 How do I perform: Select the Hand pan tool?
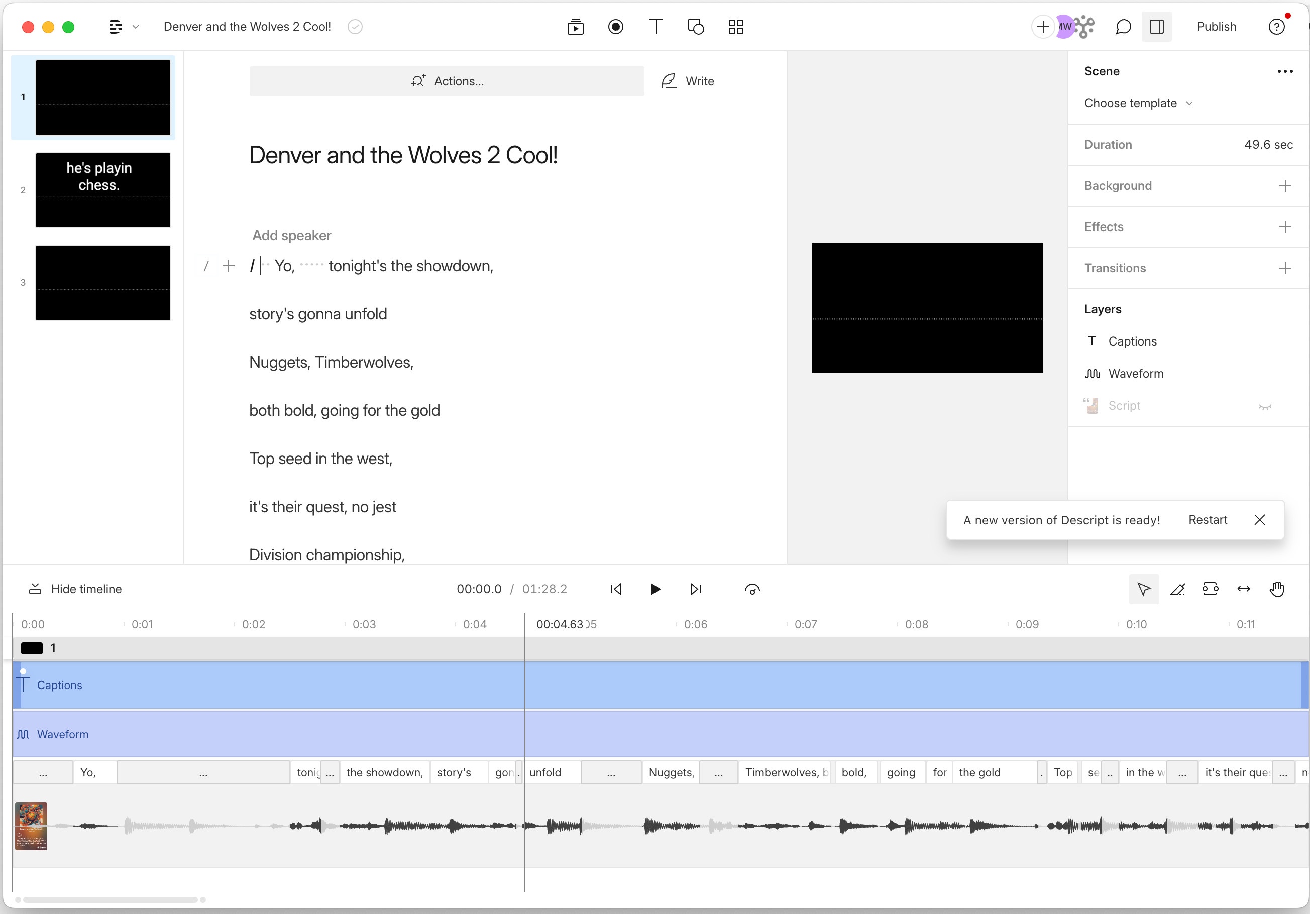[1276, 589]
